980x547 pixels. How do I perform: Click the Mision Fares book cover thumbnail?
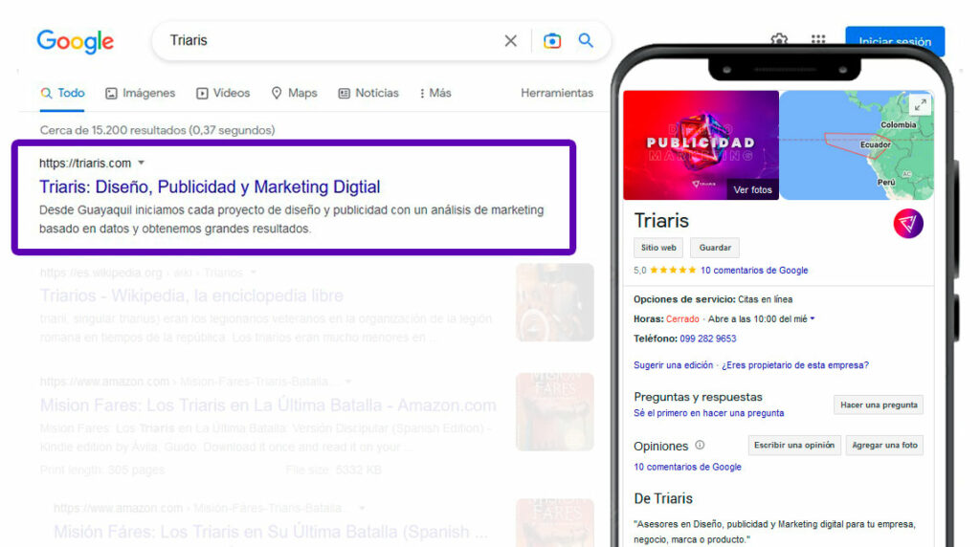point(554,411)
